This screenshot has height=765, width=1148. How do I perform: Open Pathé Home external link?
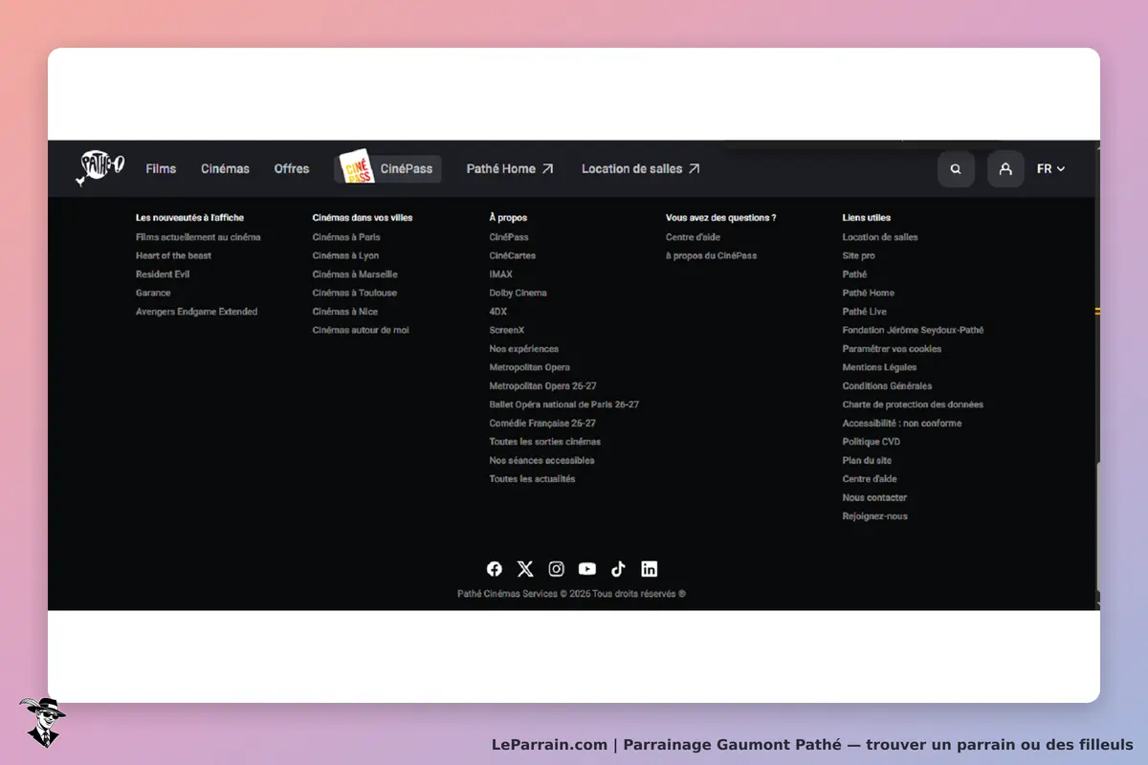click(510, 169)
